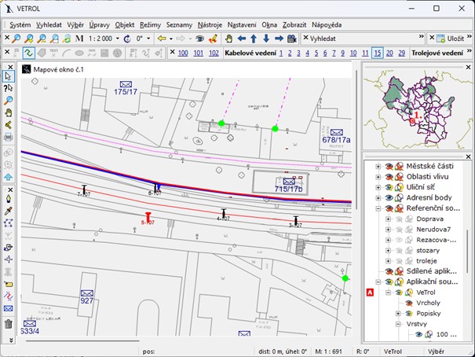The height and width of the screenshot is (357, 475).
Task: Collapse the Referenční soubory tree node
Action: (x=378, y=209)
